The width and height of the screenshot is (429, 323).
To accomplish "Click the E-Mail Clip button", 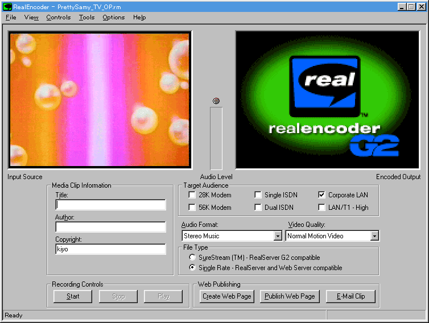I will point(350,296).
